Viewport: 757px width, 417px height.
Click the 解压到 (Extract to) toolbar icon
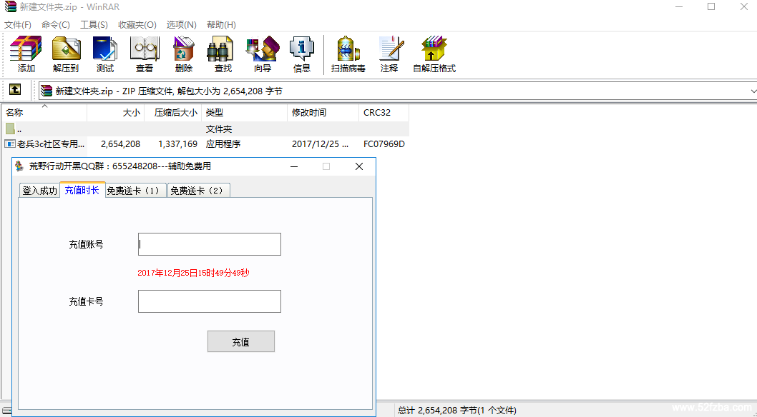tap(66, 48)
